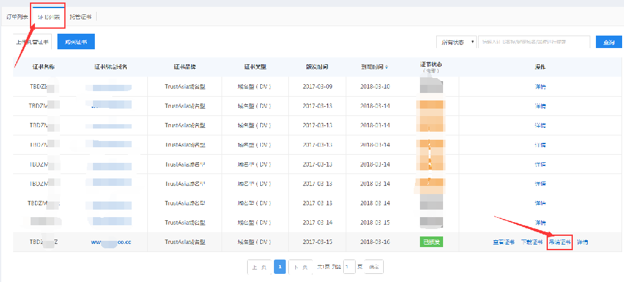
Task: Click 查看证书 in the last row
Action: (504, 242)
